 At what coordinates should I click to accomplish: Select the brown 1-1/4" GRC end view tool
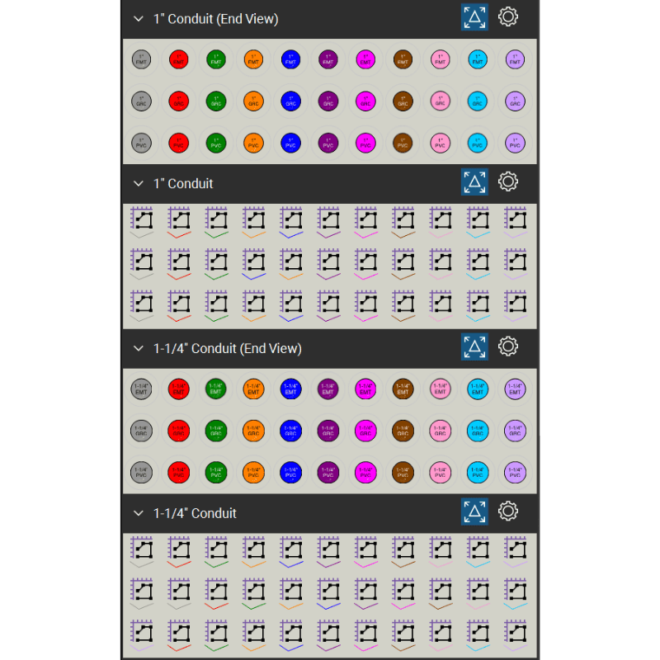click(x=403, y=431)
